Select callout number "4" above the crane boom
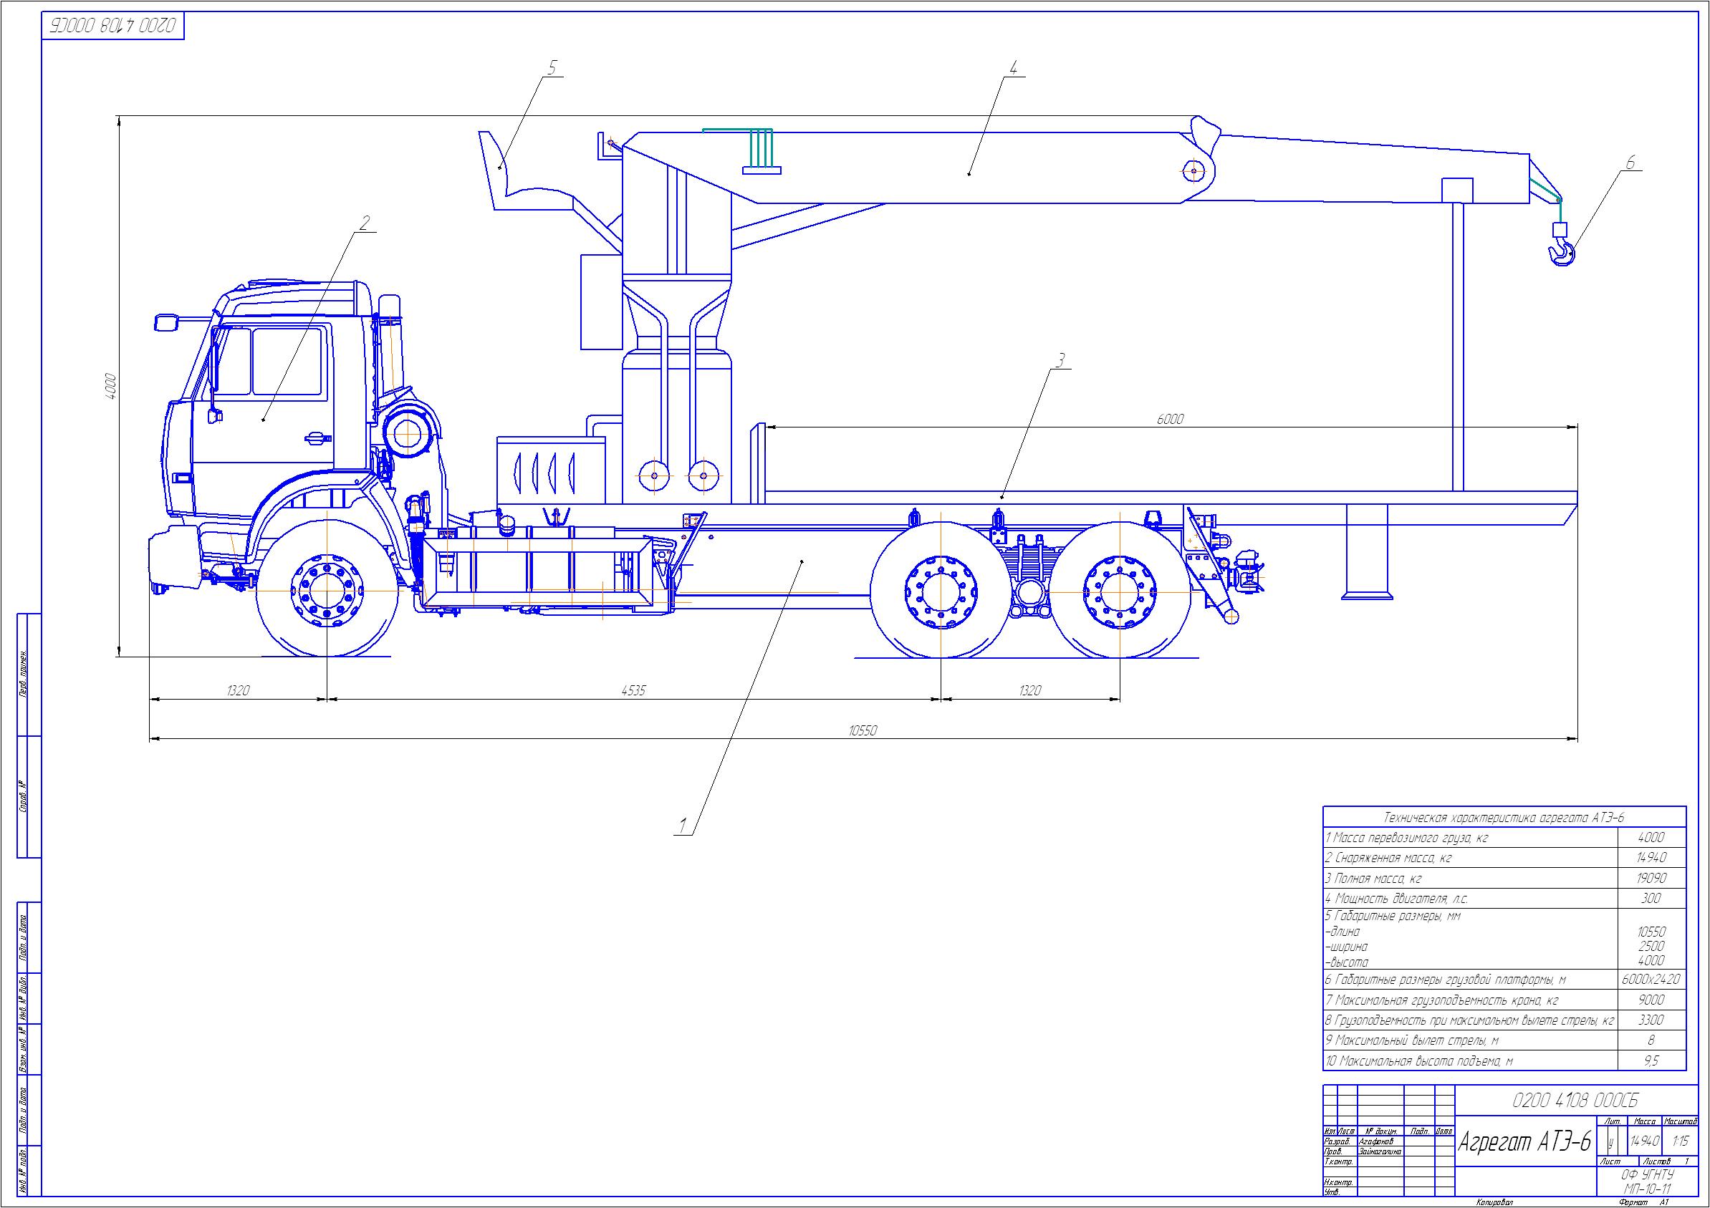1710x1208 pixels. tap(1013, 67)
